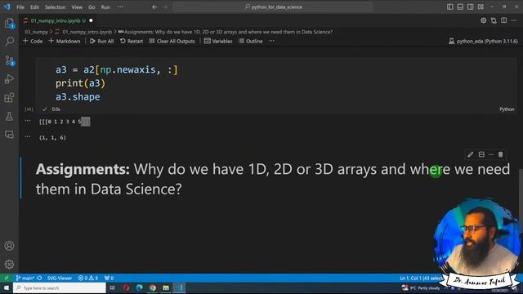Image resolution: width=523 pixels, height=294 pixels.
Task: Show the notebook Outline
Action: click(x=251, y=41)
